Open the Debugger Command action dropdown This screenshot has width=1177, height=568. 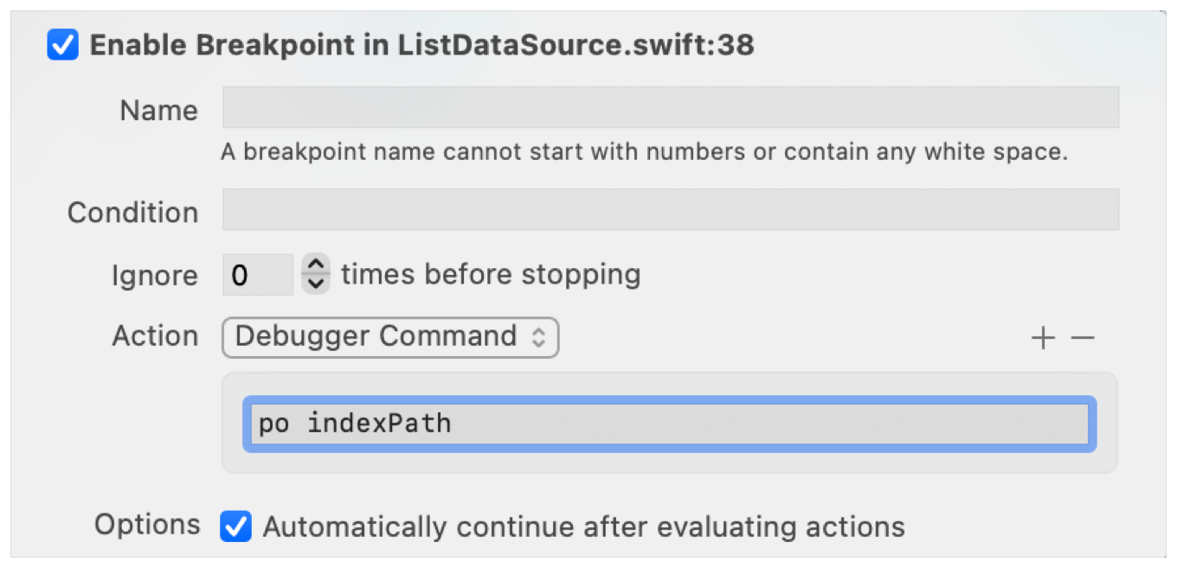point(390,337)
